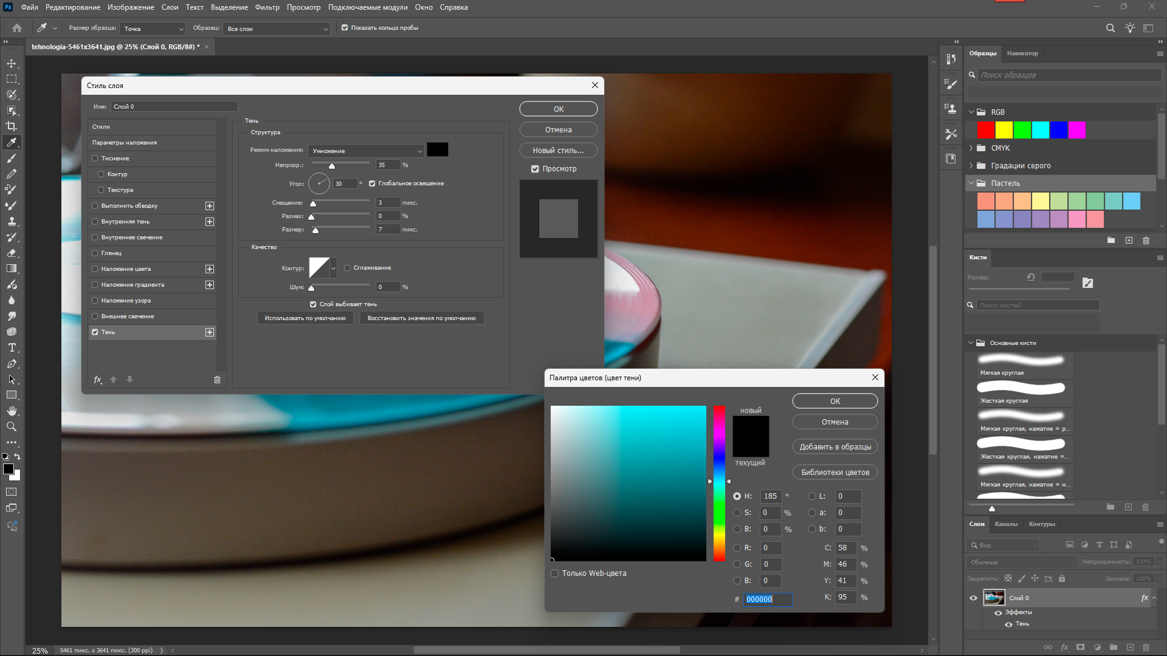
Task: Click the search magnifier in options bar
Action: [1110, 28]
